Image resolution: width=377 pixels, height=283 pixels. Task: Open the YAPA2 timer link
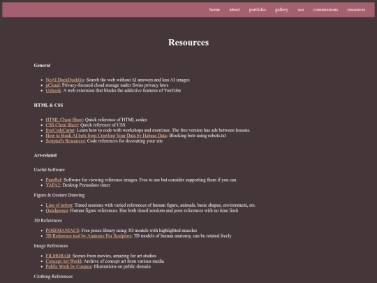click(x=53, y=185)
